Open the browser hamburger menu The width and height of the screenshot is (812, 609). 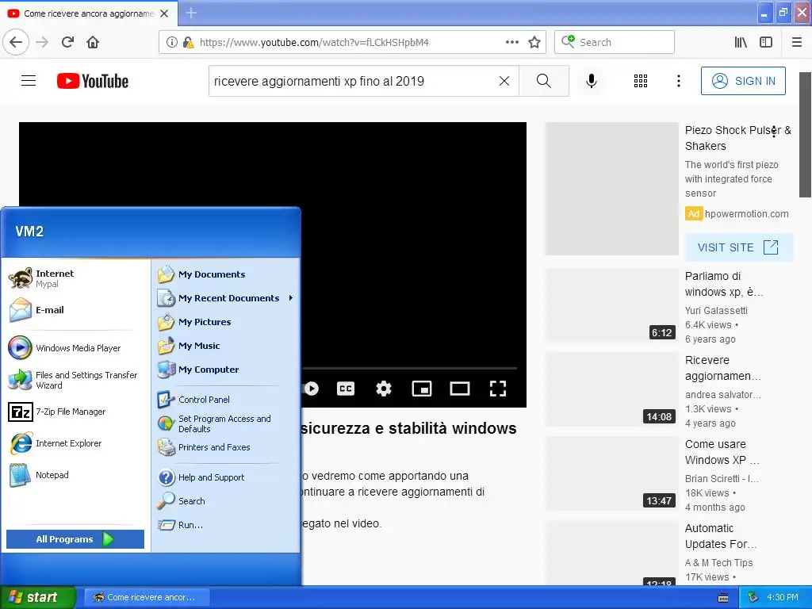(796, 43)
